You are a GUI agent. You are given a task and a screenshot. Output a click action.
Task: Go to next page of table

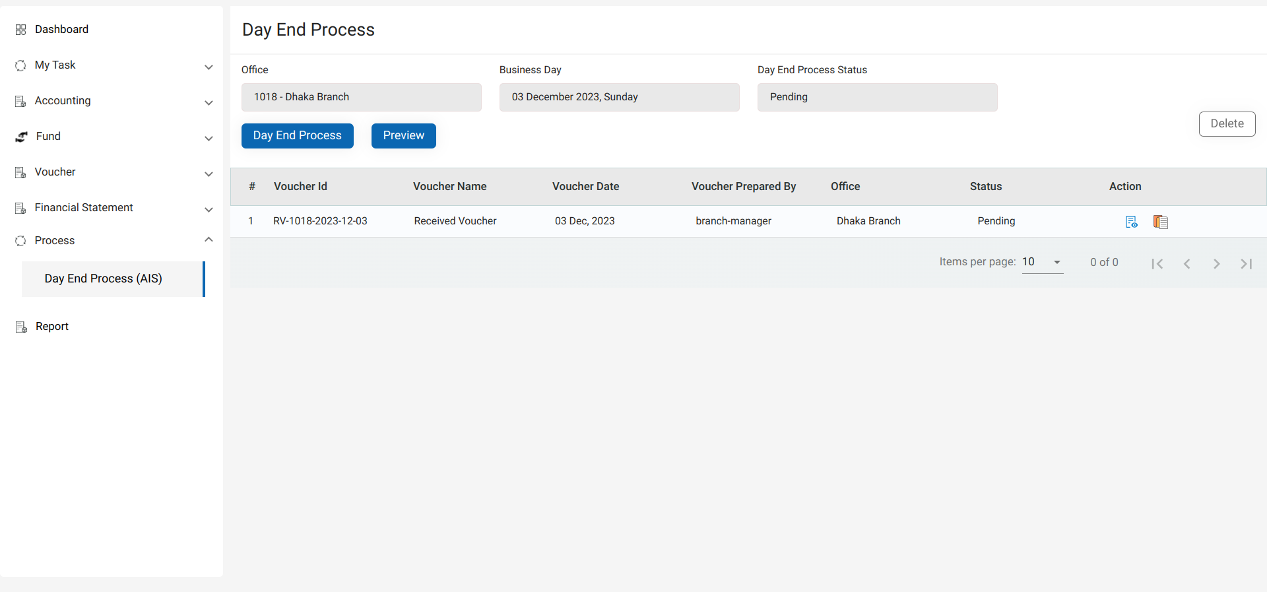(x=1216, y=263)
